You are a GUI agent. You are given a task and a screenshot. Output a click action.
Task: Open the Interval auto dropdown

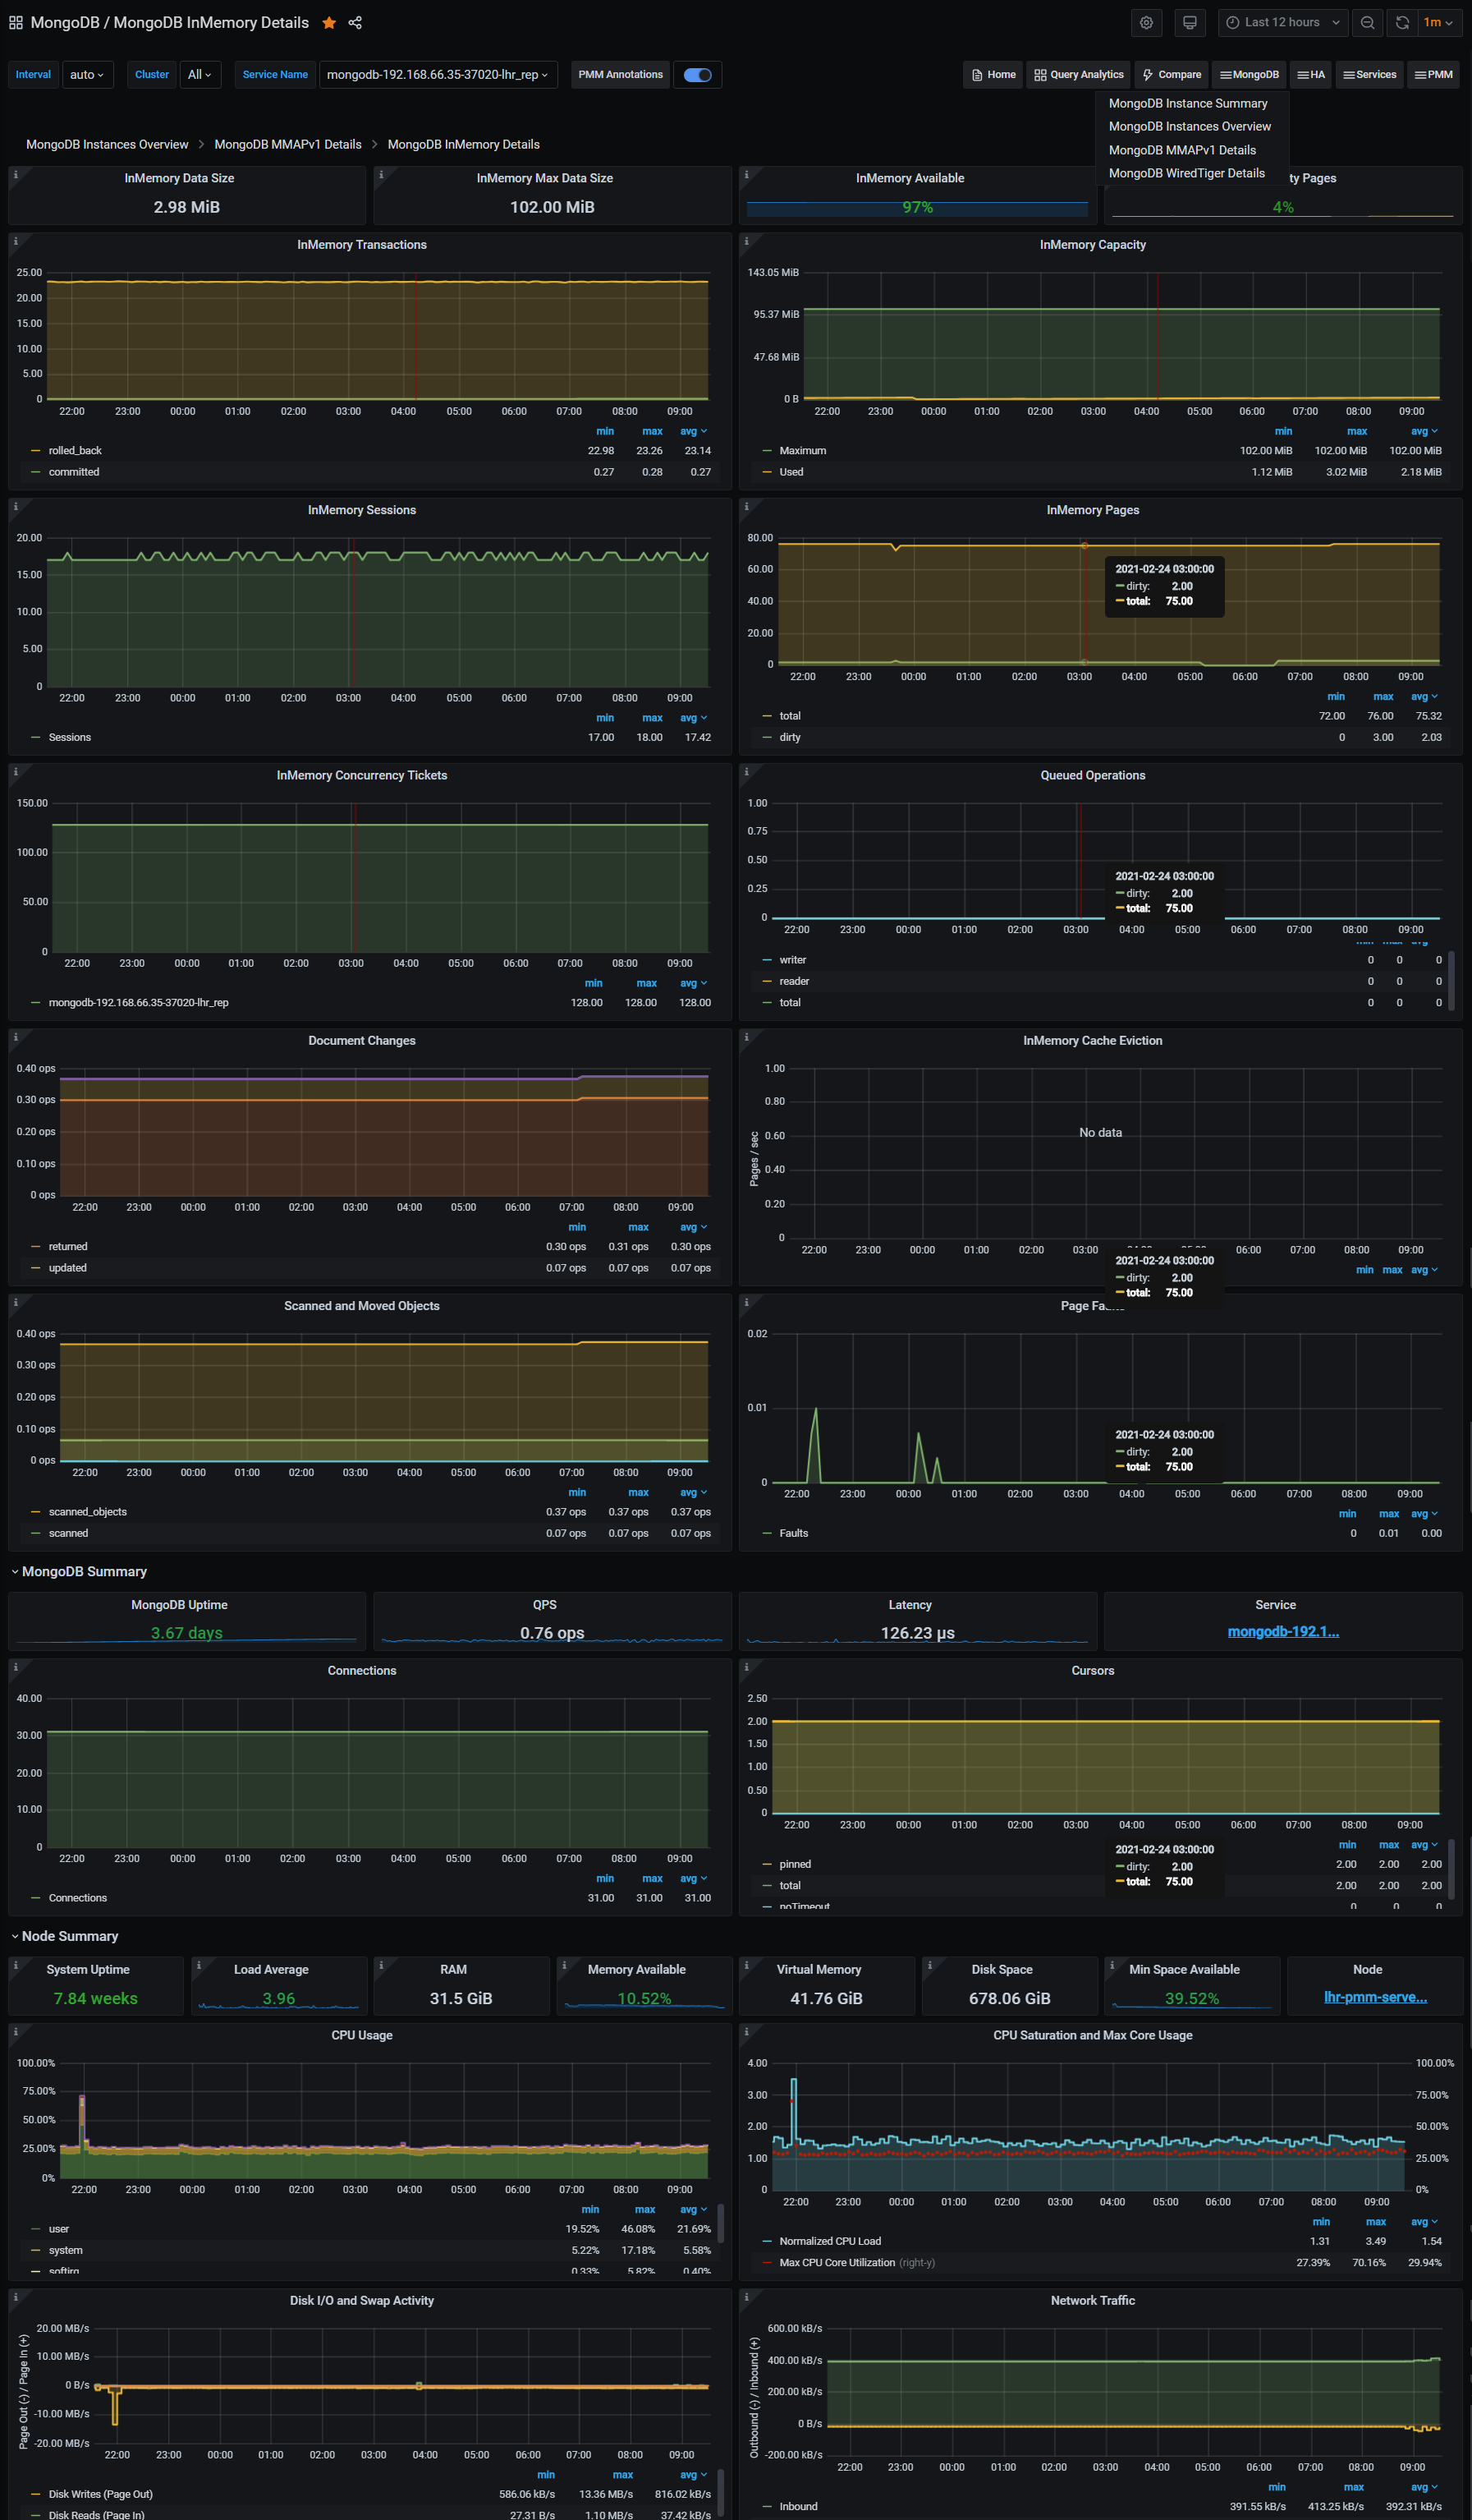click(x=88, y=75)
